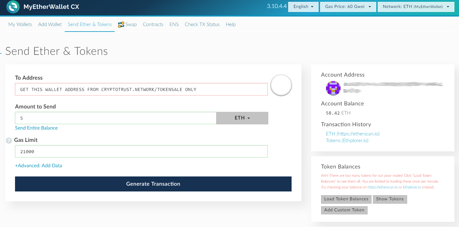459x227 pixels.
Task: Open ETH (https://etherscan.io) transaction history link
Action: coord(353,134)
